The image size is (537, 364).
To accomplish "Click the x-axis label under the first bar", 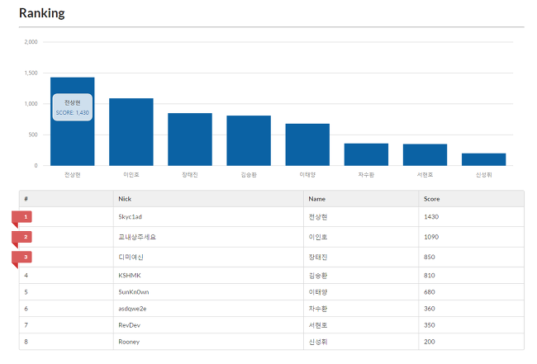I will coord(72,175).
